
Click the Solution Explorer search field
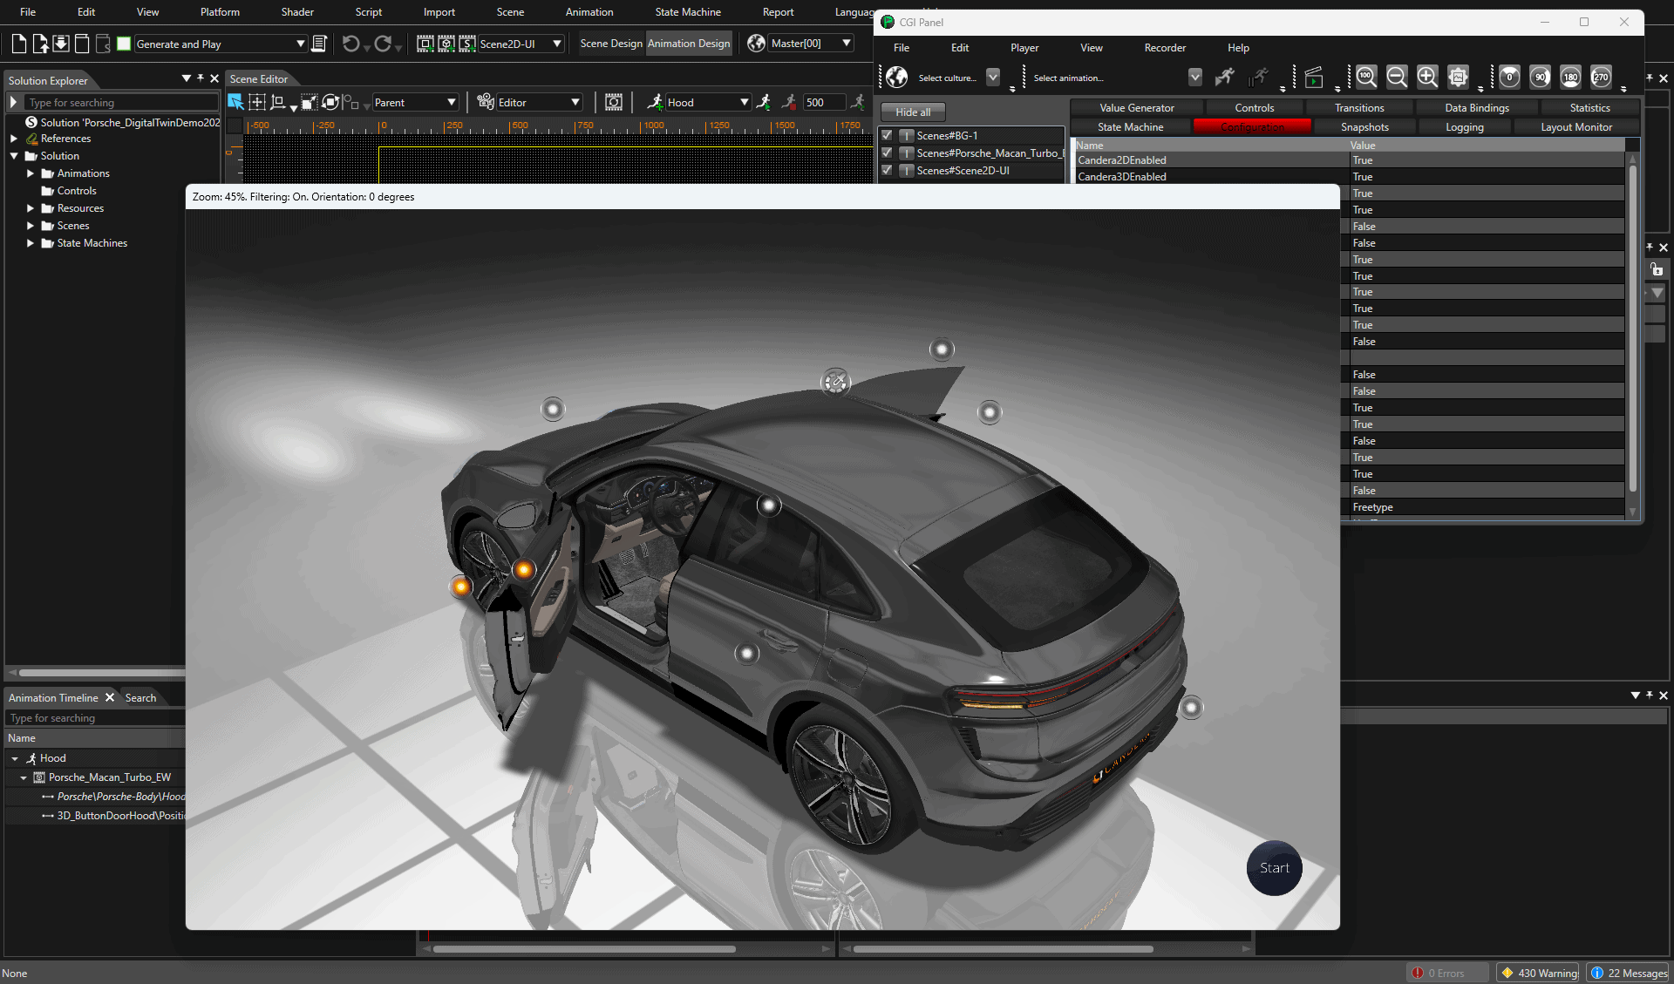[122, 102]
